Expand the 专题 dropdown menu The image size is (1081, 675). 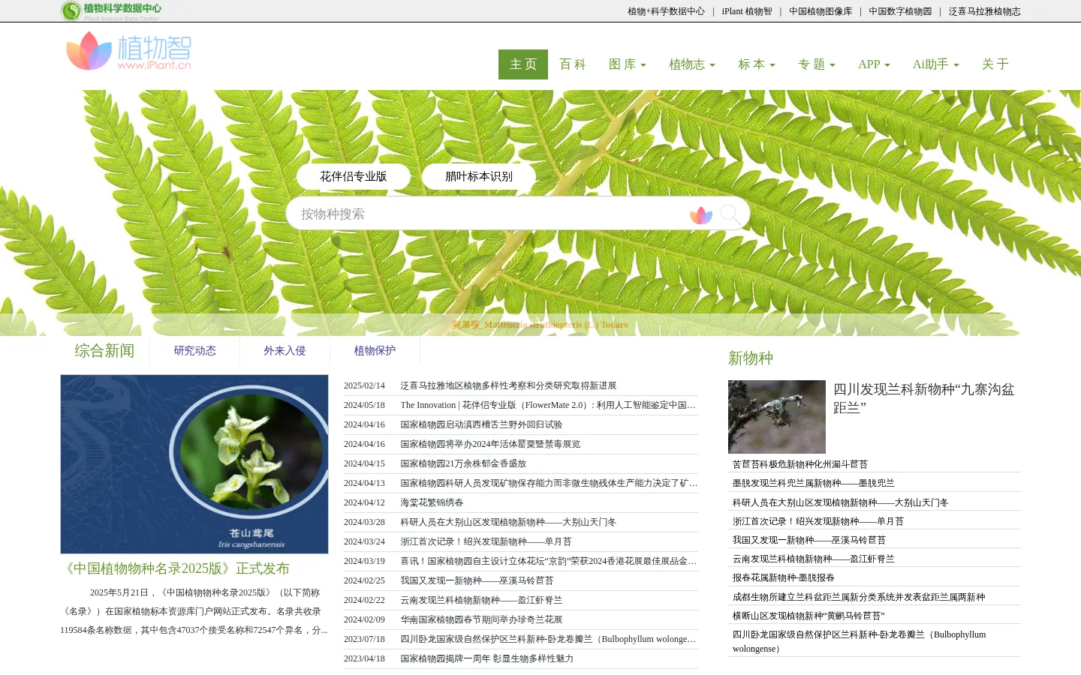tap(817, 64)
